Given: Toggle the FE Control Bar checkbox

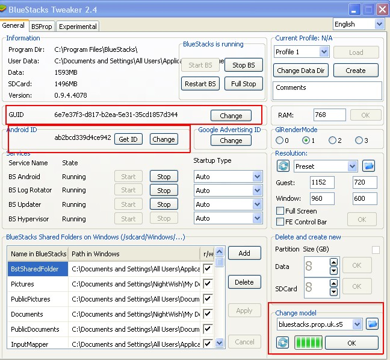Looking at the screenshot, I should pos(280,222).
